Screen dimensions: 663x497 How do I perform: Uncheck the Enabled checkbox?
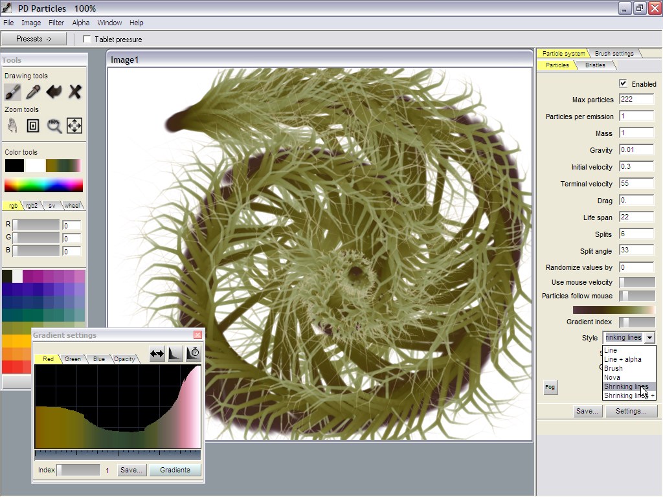[x=623, y=83]
